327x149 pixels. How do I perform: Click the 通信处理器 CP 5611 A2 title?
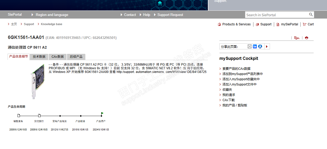(27, 47)
